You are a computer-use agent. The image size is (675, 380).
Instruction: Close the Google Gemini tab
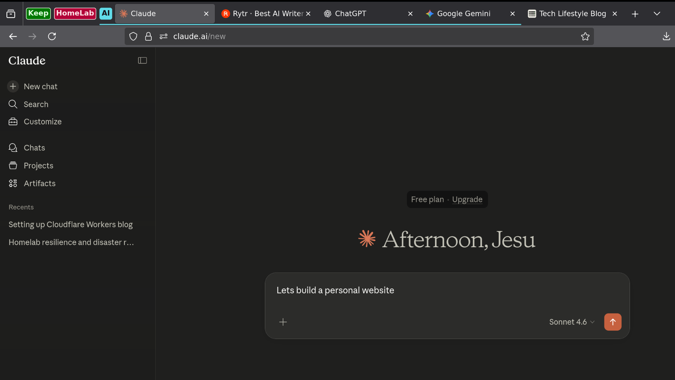[512, 14]
